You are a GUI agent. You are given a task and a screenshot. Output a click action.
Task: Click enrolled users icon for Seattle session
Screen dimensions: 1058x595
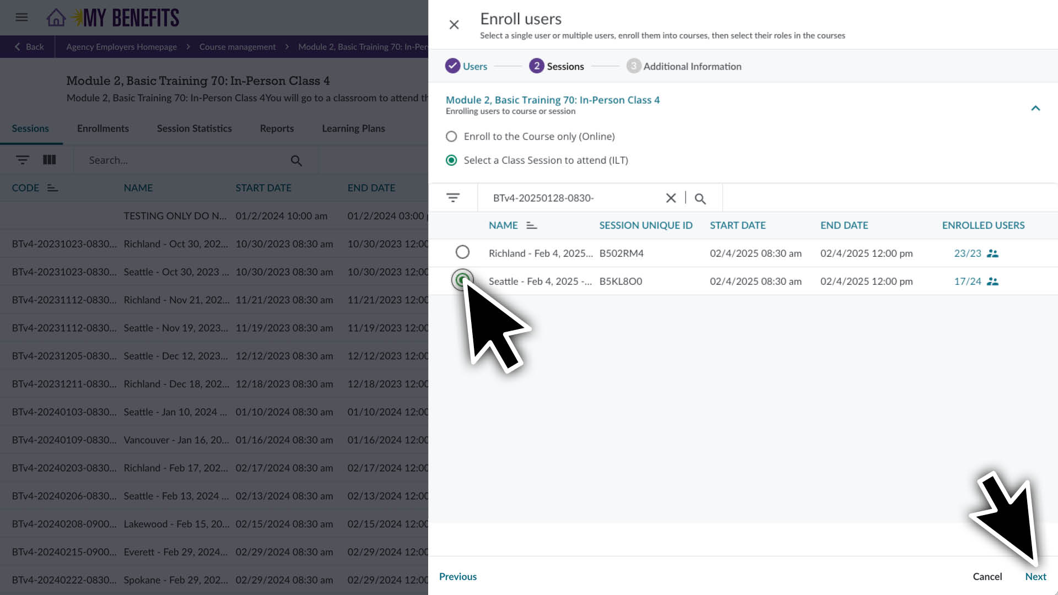pyautogui.click(x=992, y=282)
